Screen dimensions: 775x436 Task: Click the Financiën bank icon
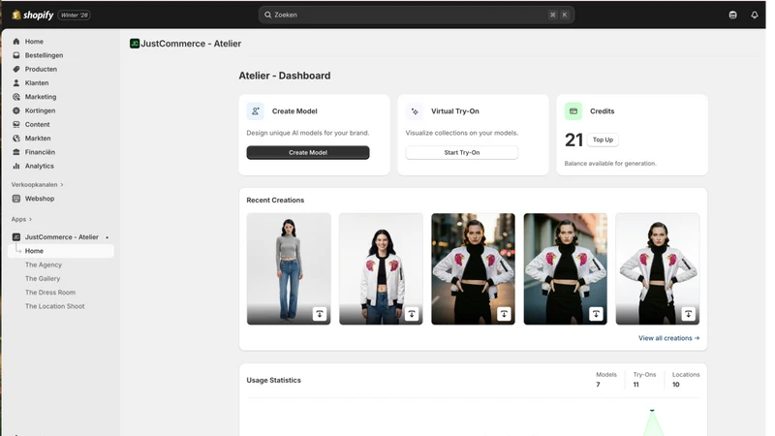(x=16, y=152)
